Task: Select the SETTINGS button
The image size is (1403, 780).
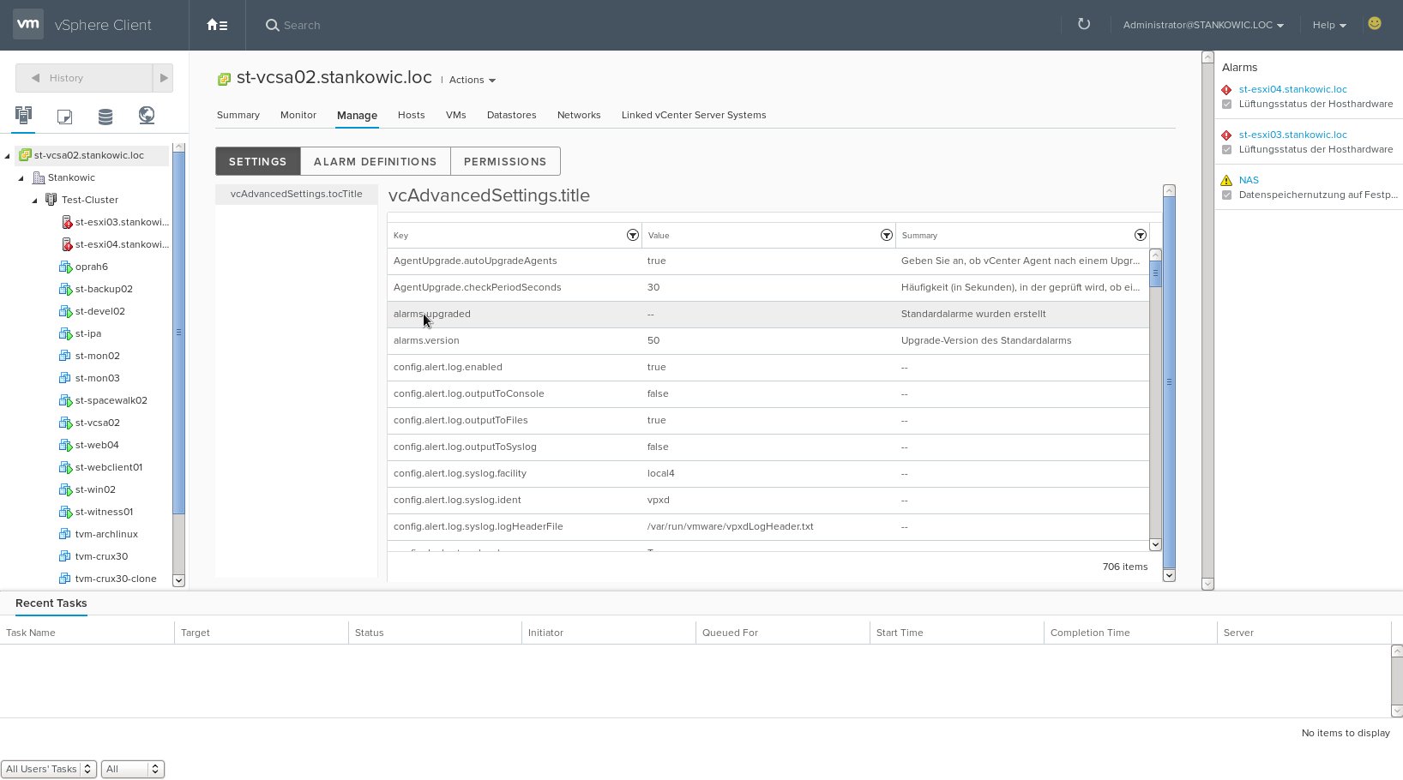Action: point(258,161)
